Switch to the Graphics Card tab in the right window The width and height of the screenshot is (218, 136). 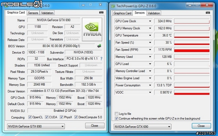[x=122, y=13]
